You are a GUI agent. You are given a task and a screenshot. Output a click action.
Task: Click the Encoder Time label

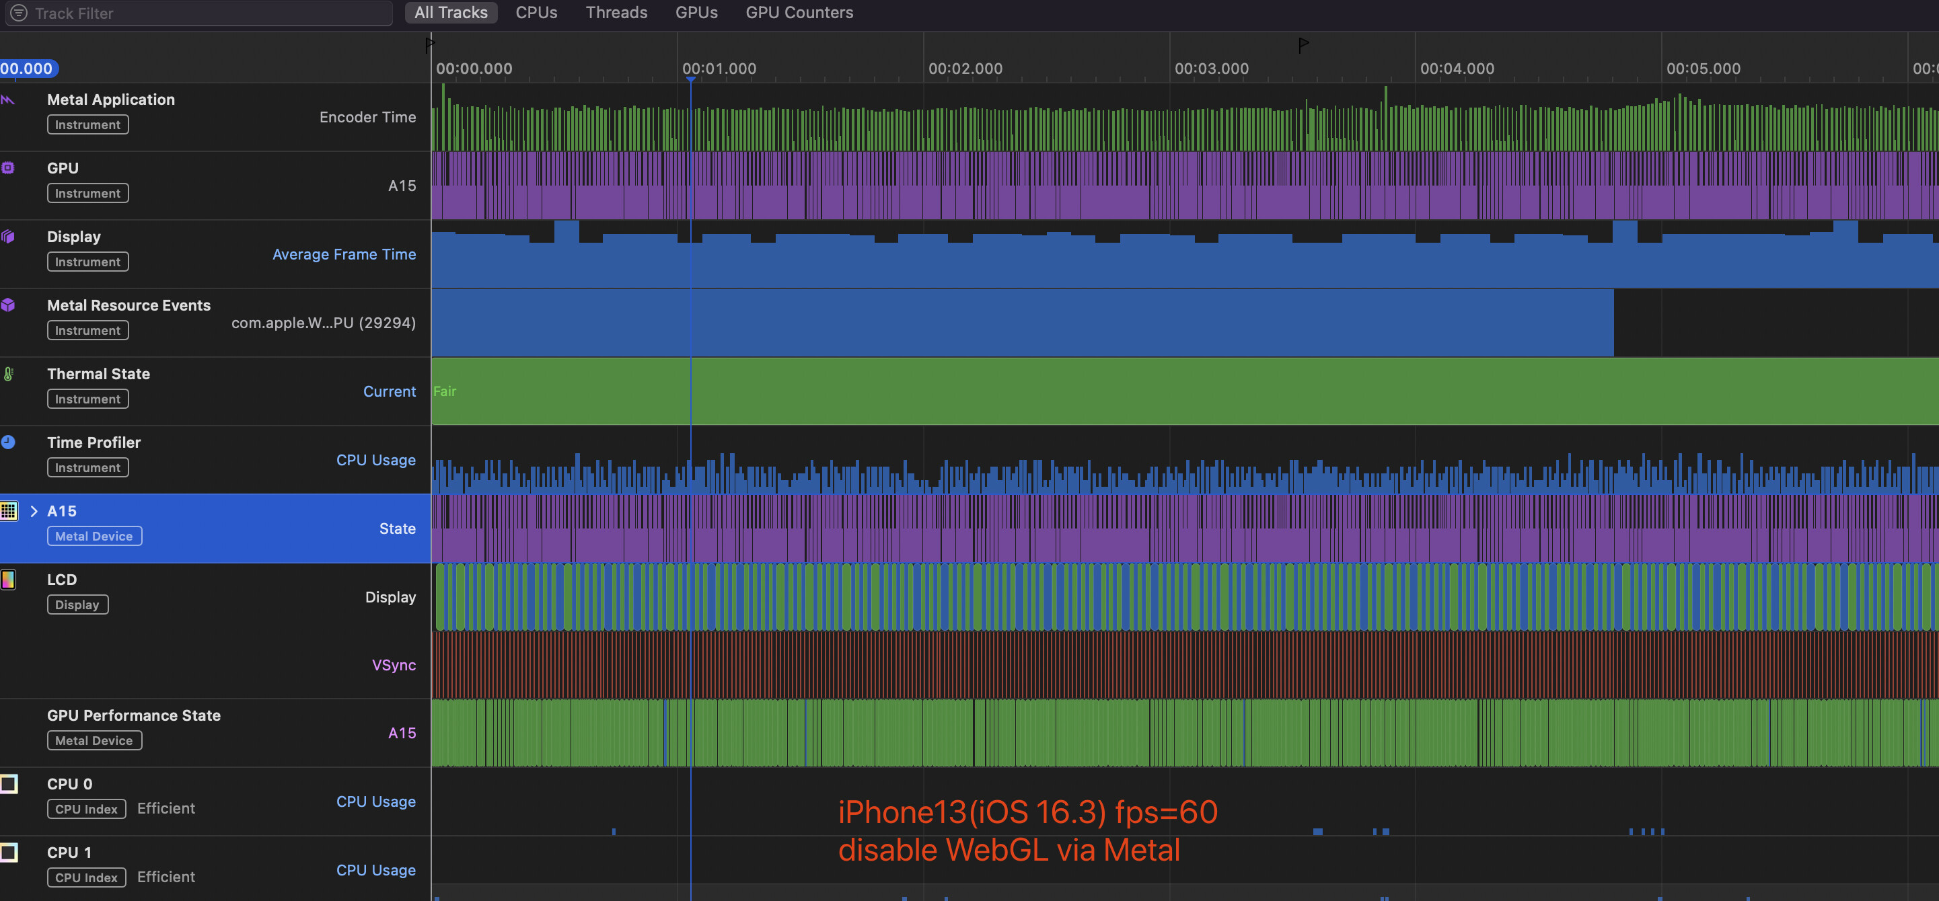367,117
